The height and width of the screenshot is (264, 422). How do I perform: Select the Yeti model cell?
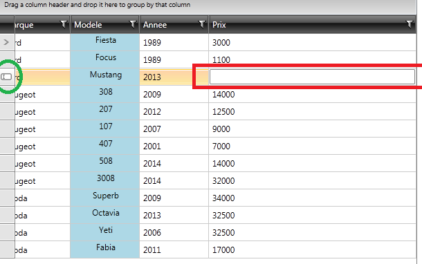pyautogui.click(x=105, y=232)
